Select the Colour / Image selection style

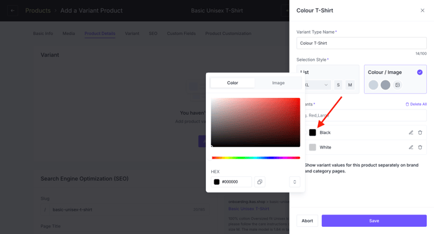coord(395,79)
